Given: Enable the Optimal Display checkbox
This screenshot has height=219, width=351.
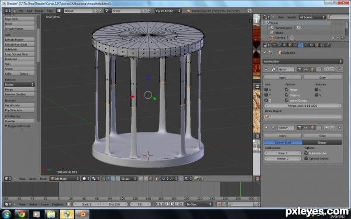Looking at the screenshot, I should (x=306, y=158).
